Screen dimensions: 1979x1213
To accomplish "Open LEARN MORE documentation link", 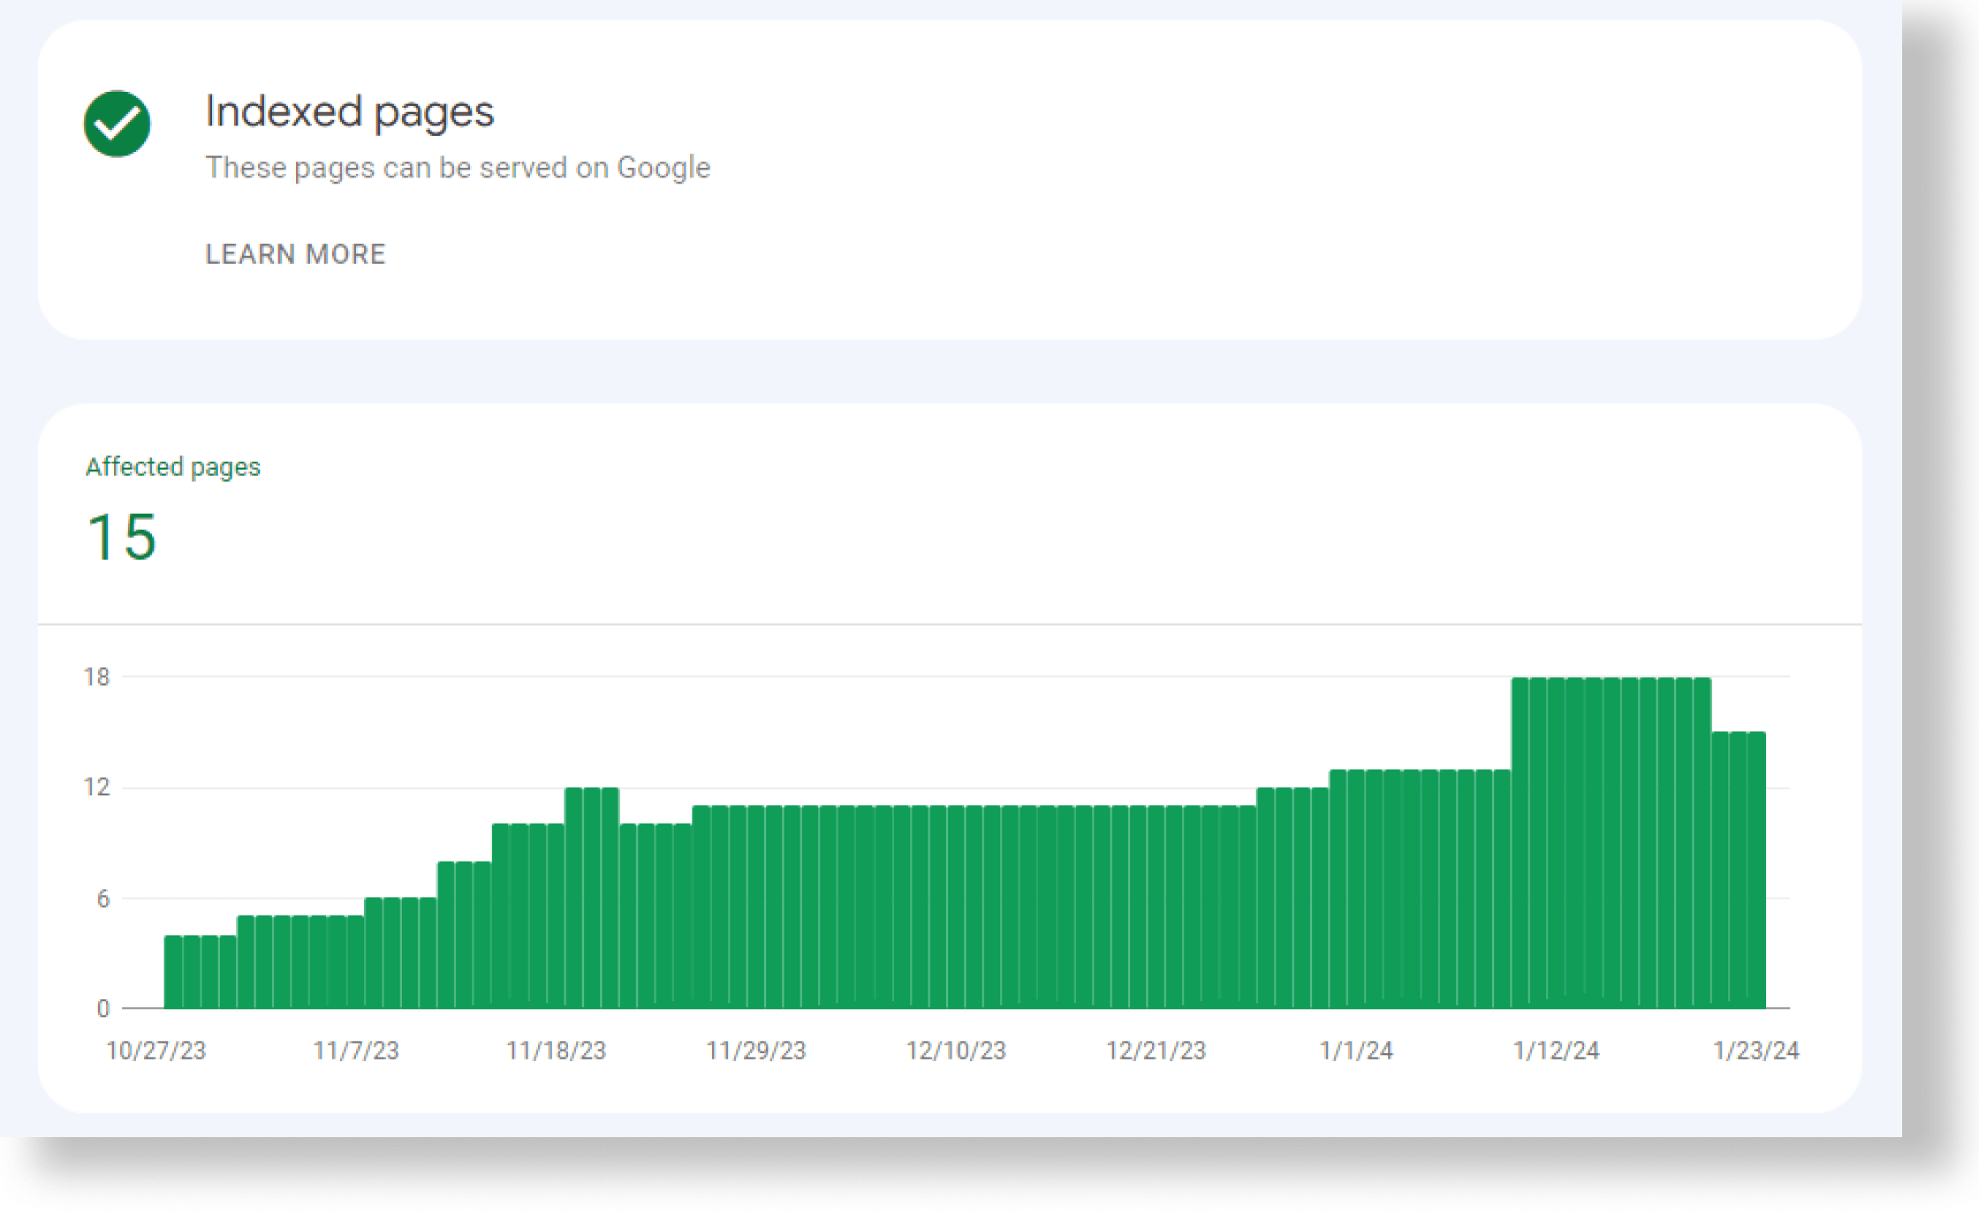I will 295,254.
